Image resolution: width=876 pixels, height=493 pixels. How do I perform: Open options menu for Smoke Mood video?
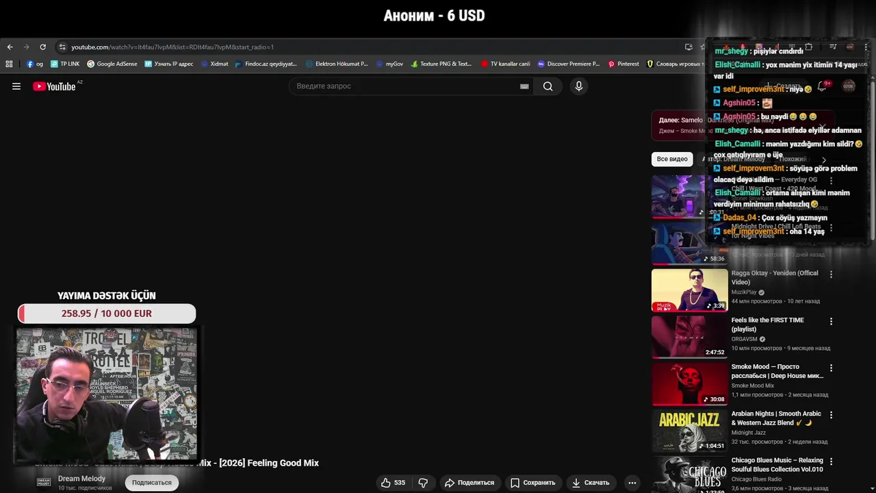click(831, 368)
